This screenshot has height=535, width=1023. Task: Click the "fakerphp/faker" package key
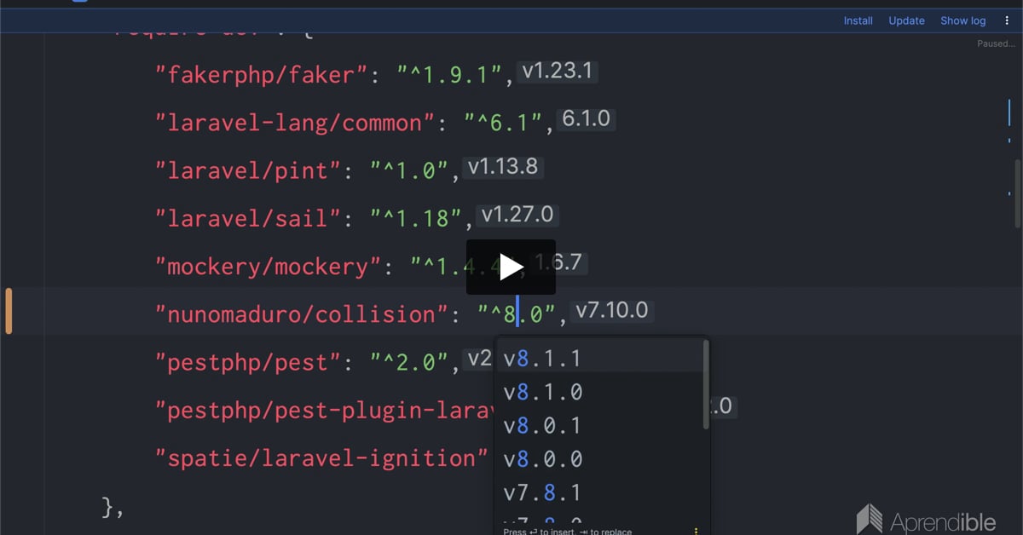pyautogui.click(x=262, y=75)
